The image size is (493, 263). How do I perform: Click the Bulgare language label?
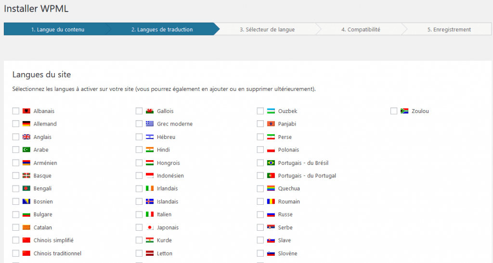coord(43,214)
